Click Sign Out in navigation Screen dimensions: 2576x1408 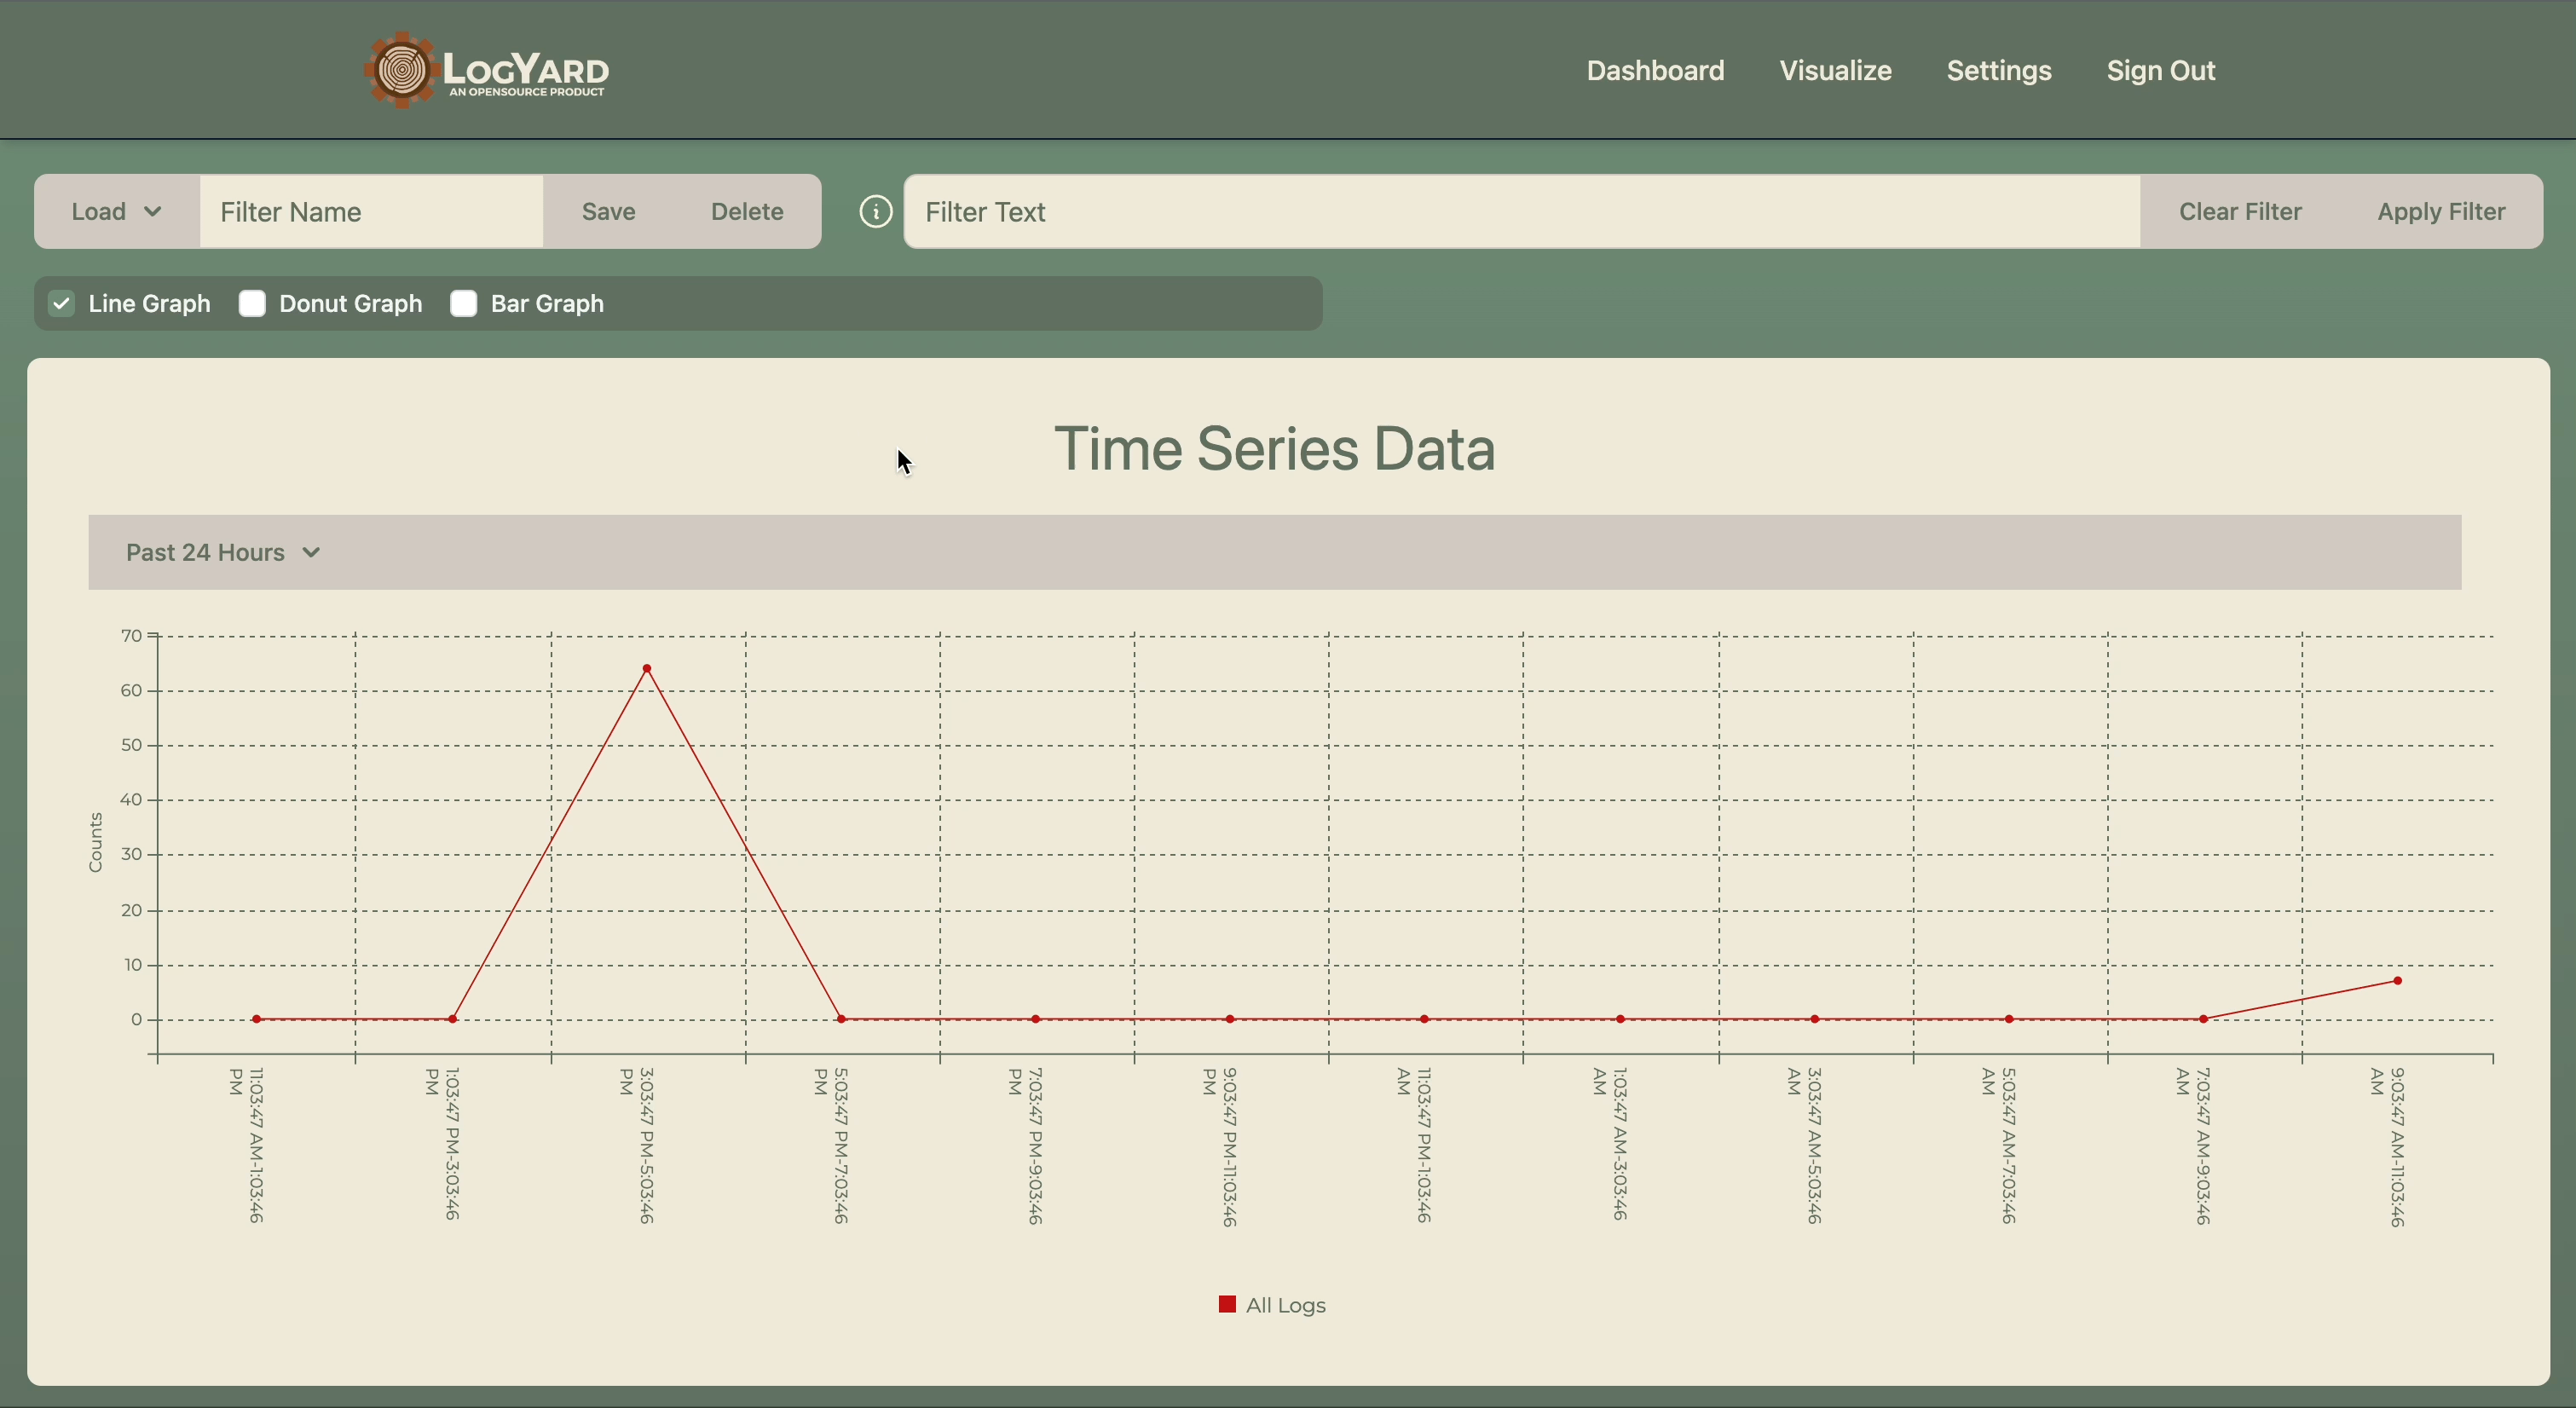click(2160, 71)
